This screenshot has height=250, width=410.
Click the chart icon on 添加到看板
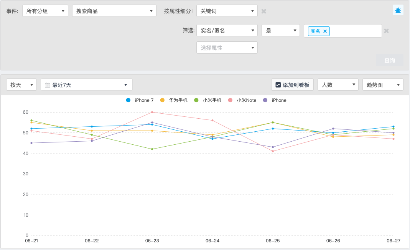[x=278, y=85]
